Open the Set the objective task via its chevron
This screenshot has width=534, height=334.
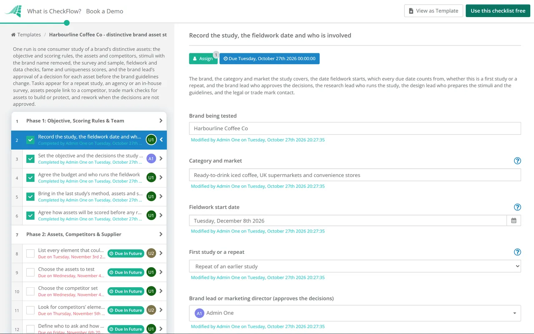[161, 159]
